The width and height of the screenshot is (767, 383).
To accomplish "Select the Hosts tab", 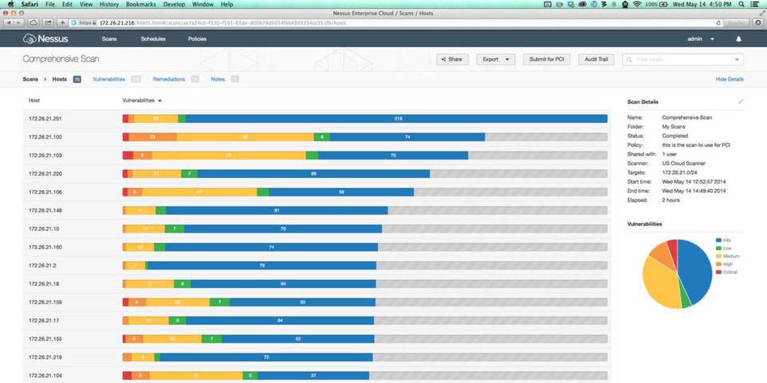I will pos(60,79).
